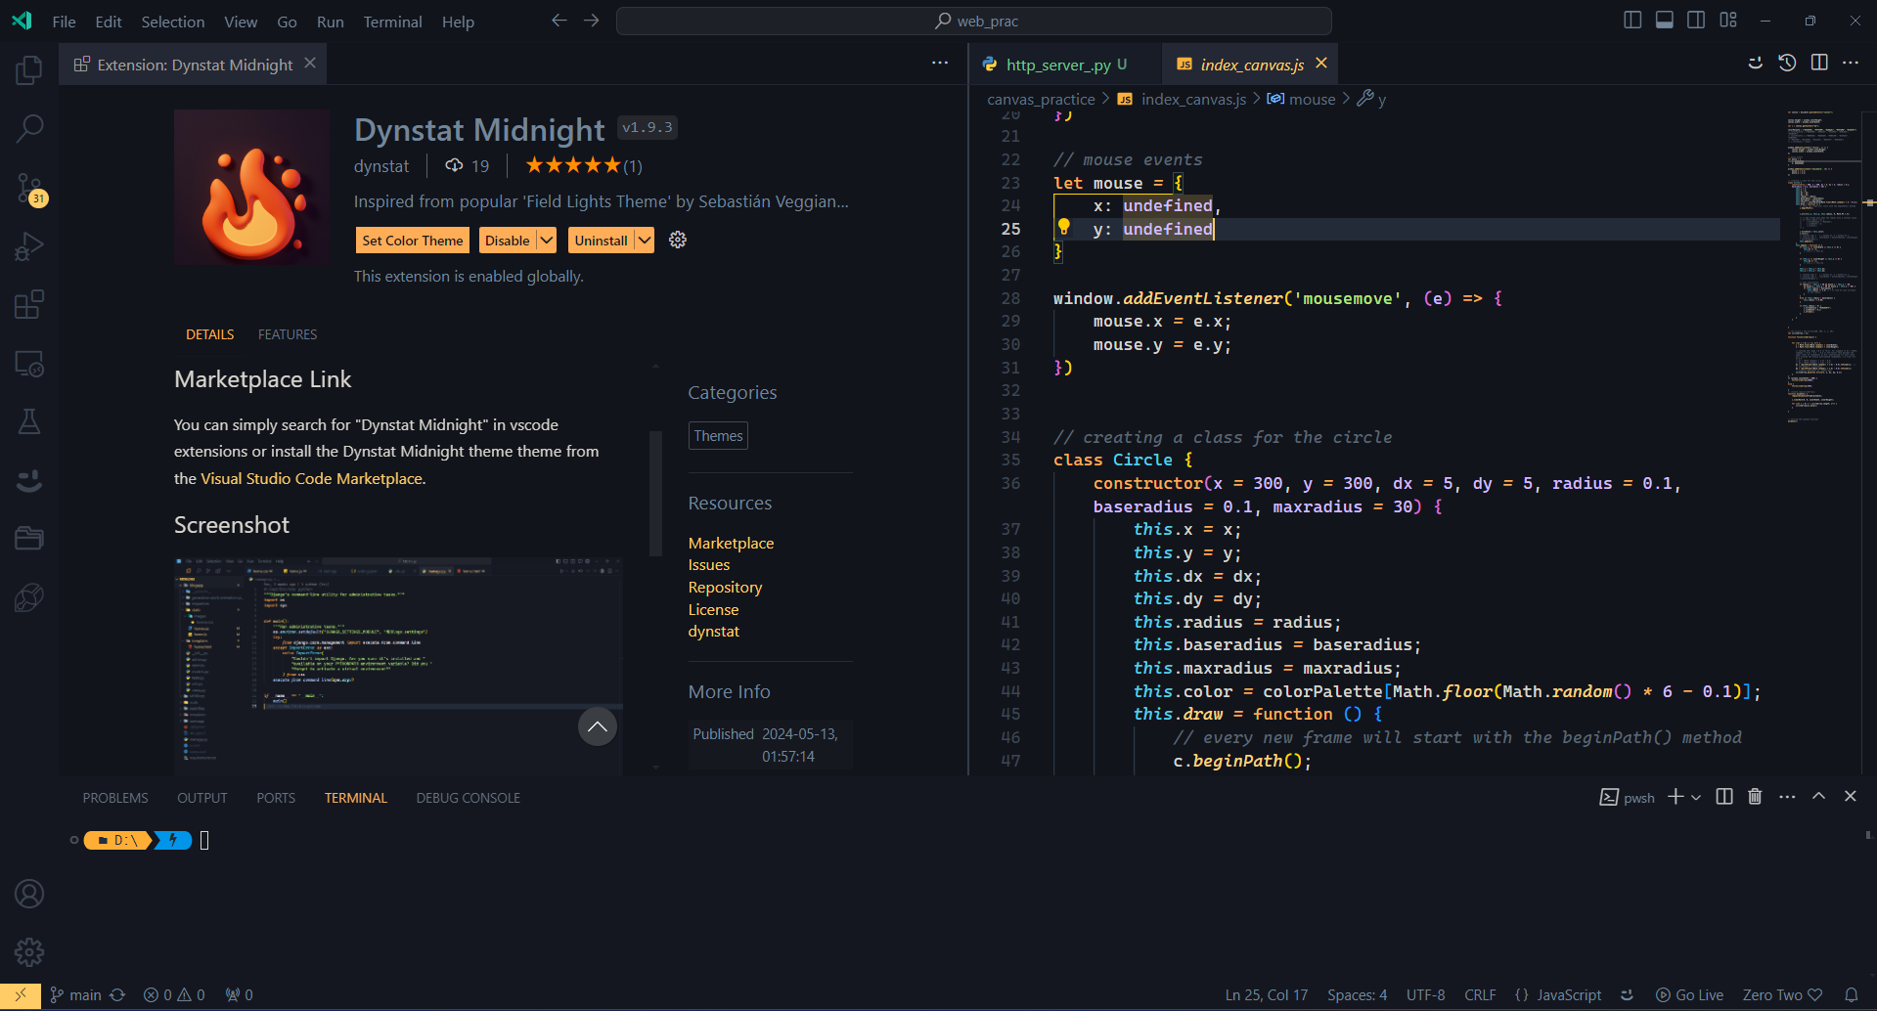The width and height of the screenshot is (1877, 1011).
Task: Open the terminal launch profile dropdown
Action: click(x=1696, y=798)
